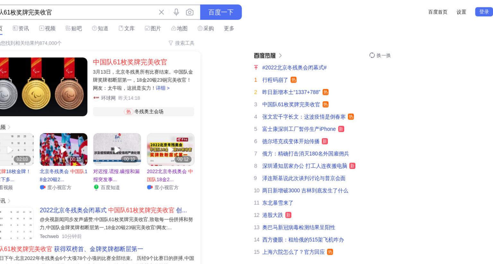Open the 更多 tab menu
Screen dimensions: 493x264
pos(229,29)
